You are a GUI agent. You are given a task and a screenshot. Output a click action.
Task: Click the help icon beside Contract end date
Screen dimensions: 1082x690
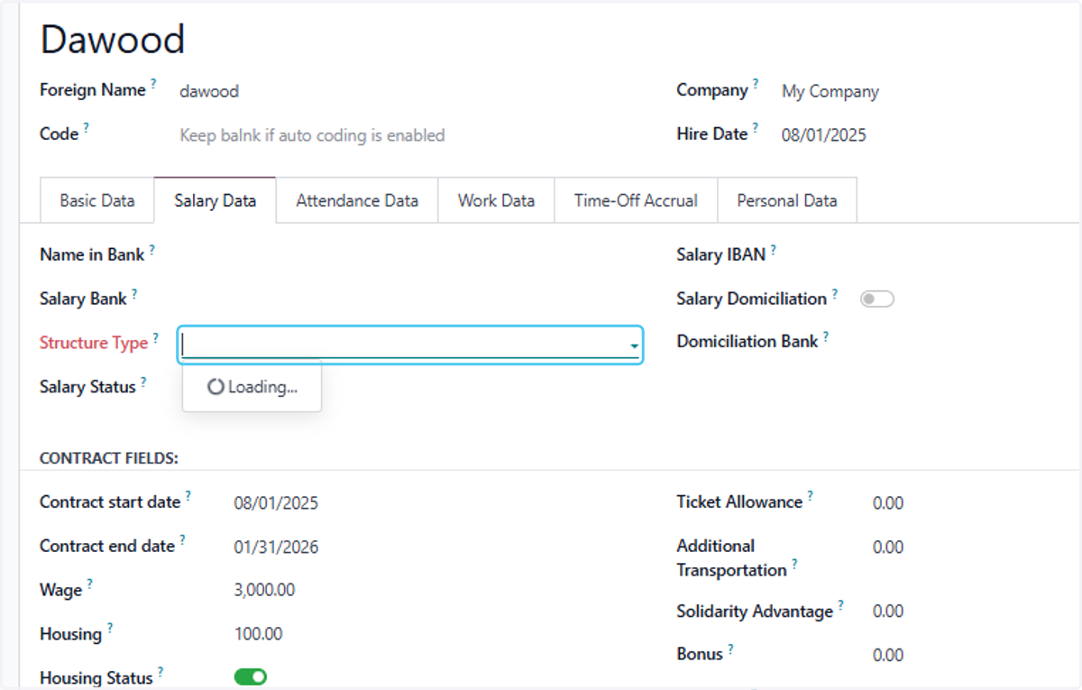(x=182, y=539)
